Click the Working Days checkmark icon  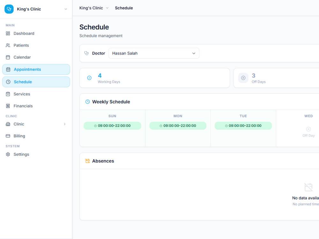point(89,78)
